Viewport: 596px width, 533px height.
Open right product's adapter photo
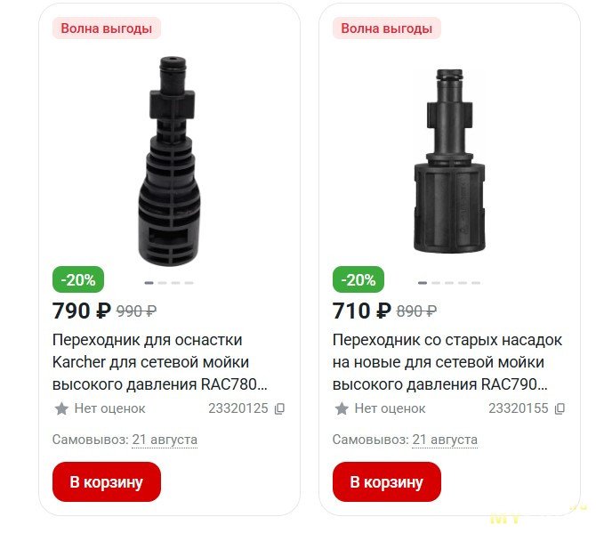[x=449, y=161]
